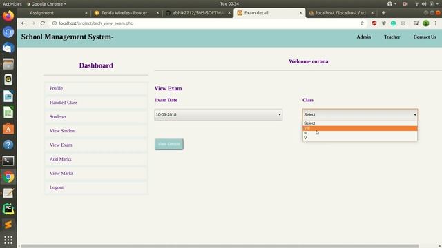
Task: Reload the page with the refresh icon
Action: [43, 23]
